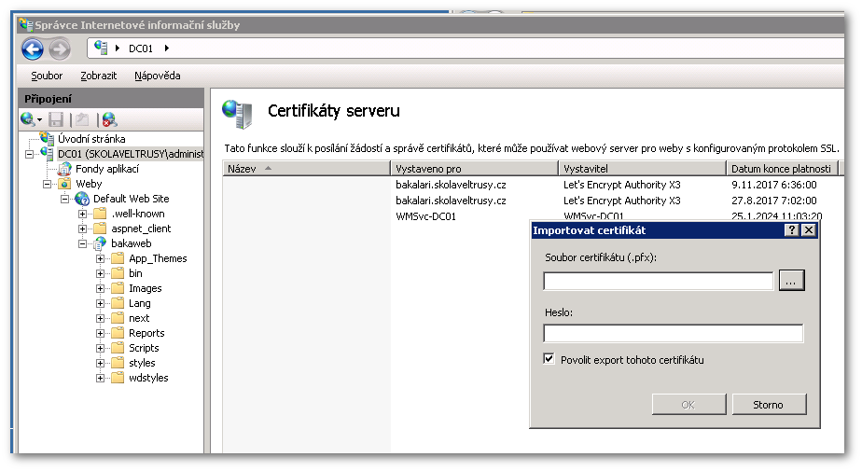Expand the App_Themes folder
The image size is (862, 471).
point(100,258)
